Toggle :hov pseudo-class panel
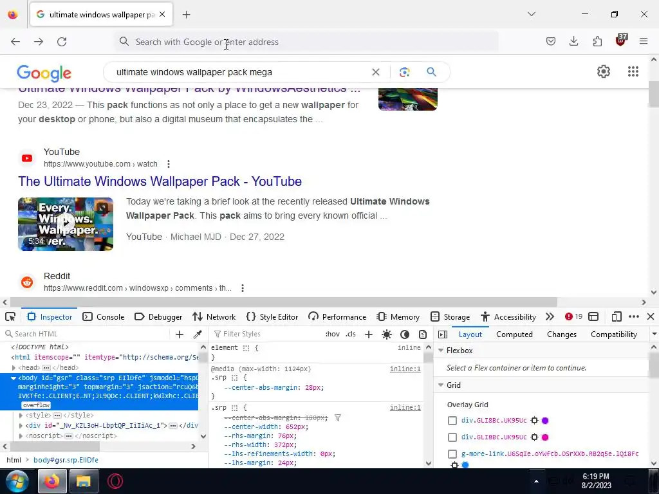 (333, 334)
